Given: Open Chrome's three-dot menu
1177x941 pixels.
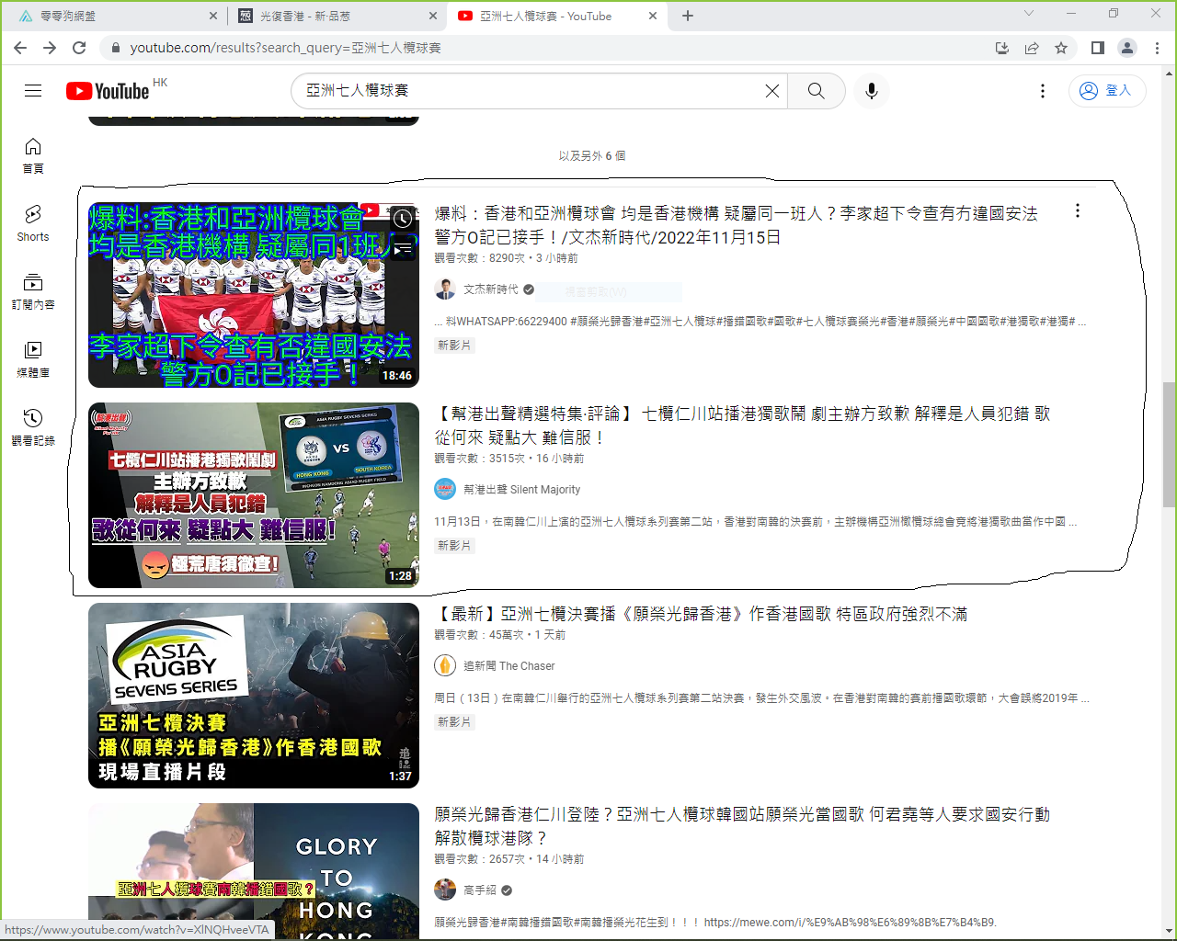Looking at the screenshot, I should 1157,48.
